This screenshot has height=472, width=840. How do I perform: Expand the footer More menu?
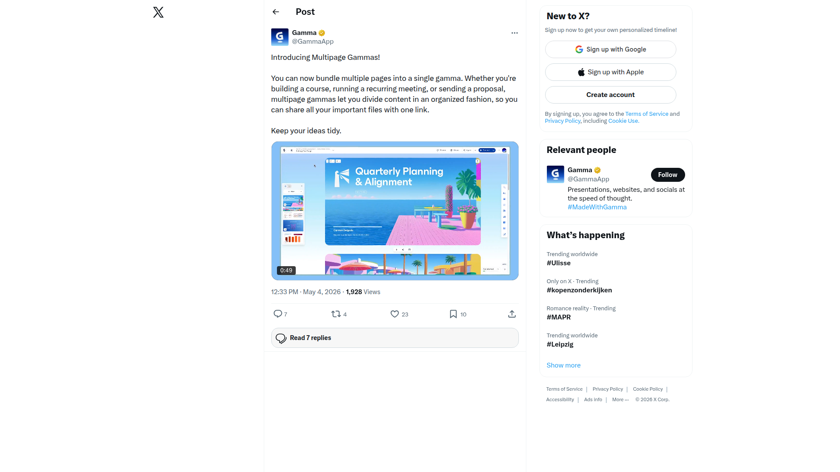pos(620,399)
